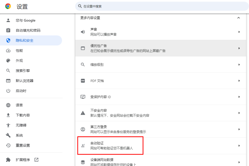Click the power icon beside 启动时
Viewport: 249px width, 166px height.
[8, 91]
